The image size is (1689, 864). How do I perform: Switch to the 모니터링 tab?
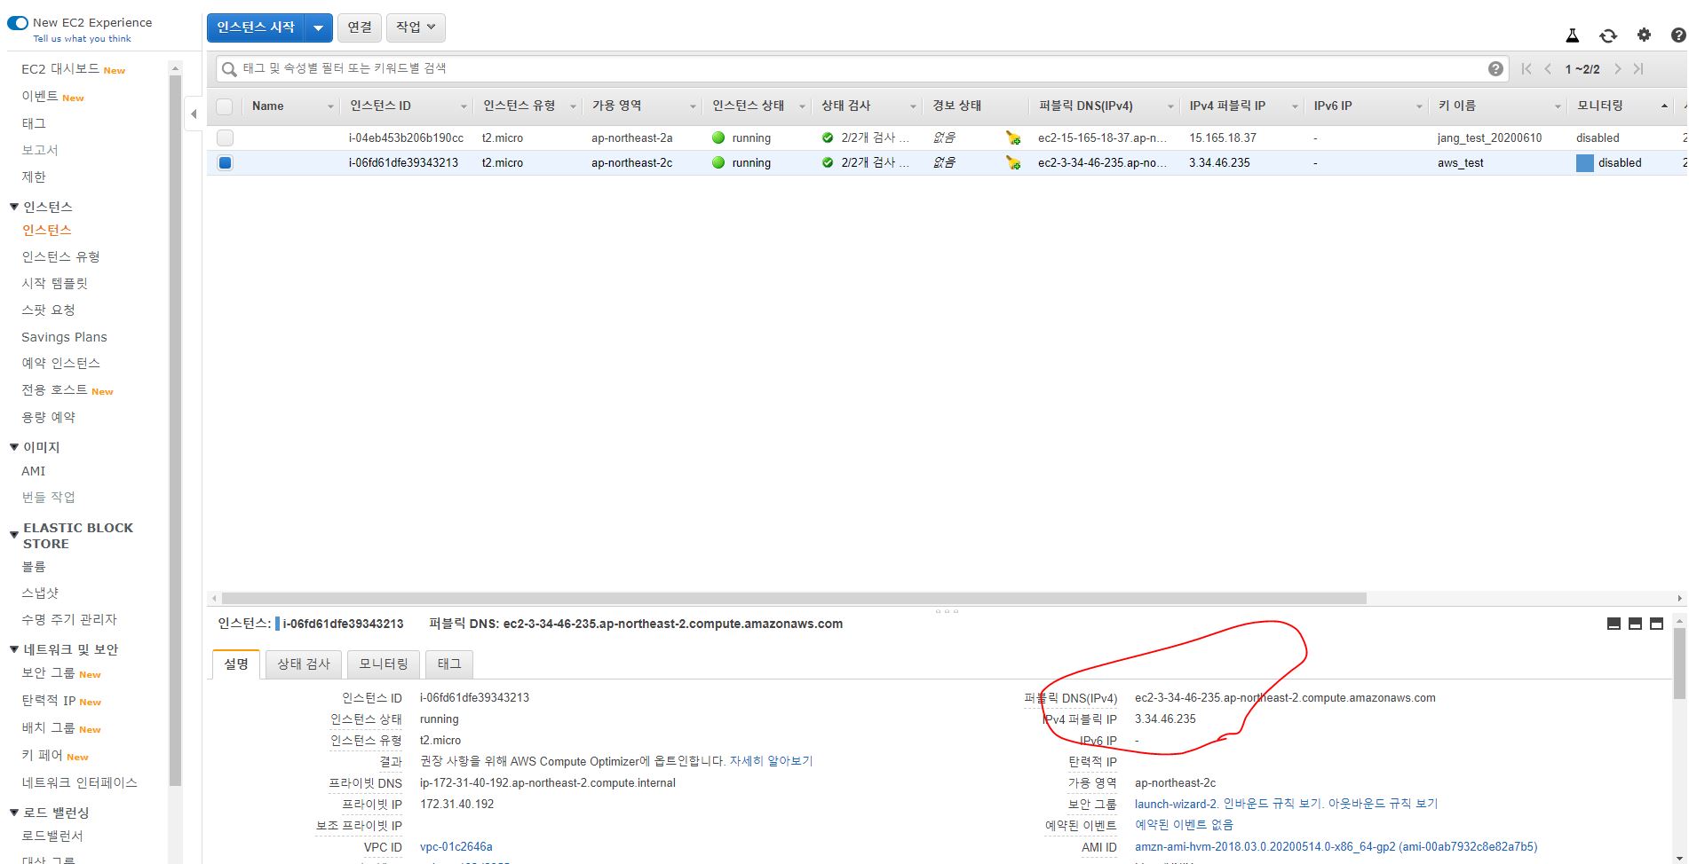384,664
